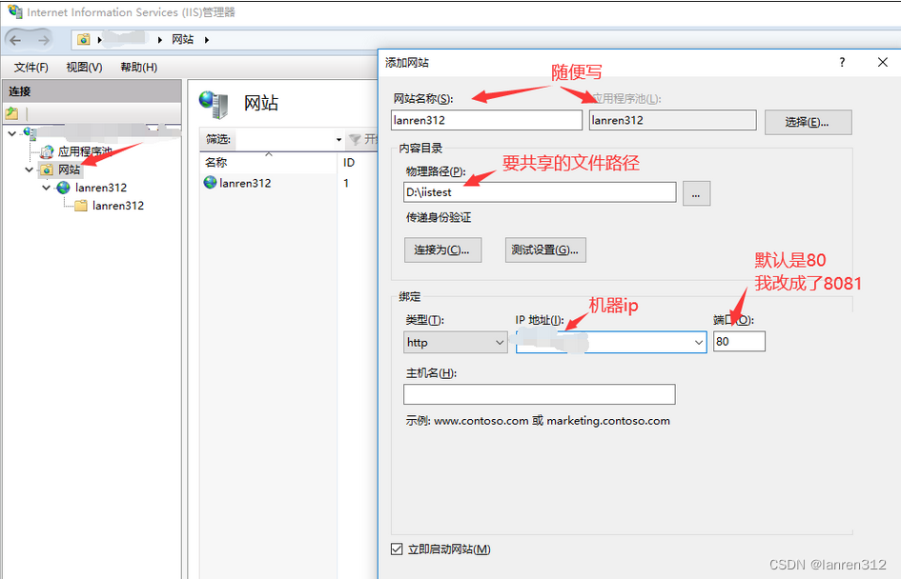Click the address bar home icon

coord(84,39)
